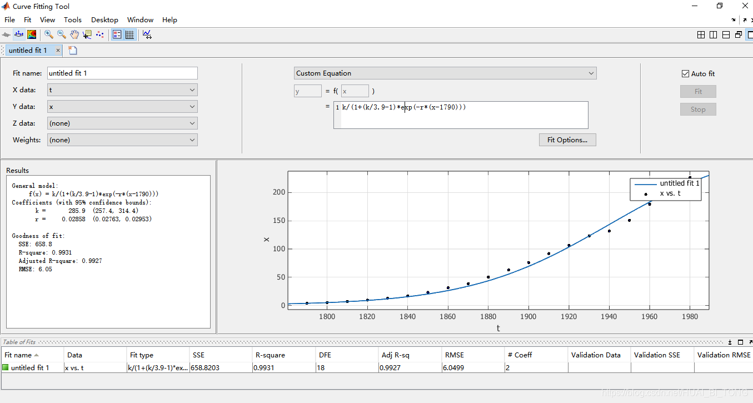The width and height of the screenshot is (753, 403).
Task: Create a new fit with the page icon
Action: coord(73,50)
